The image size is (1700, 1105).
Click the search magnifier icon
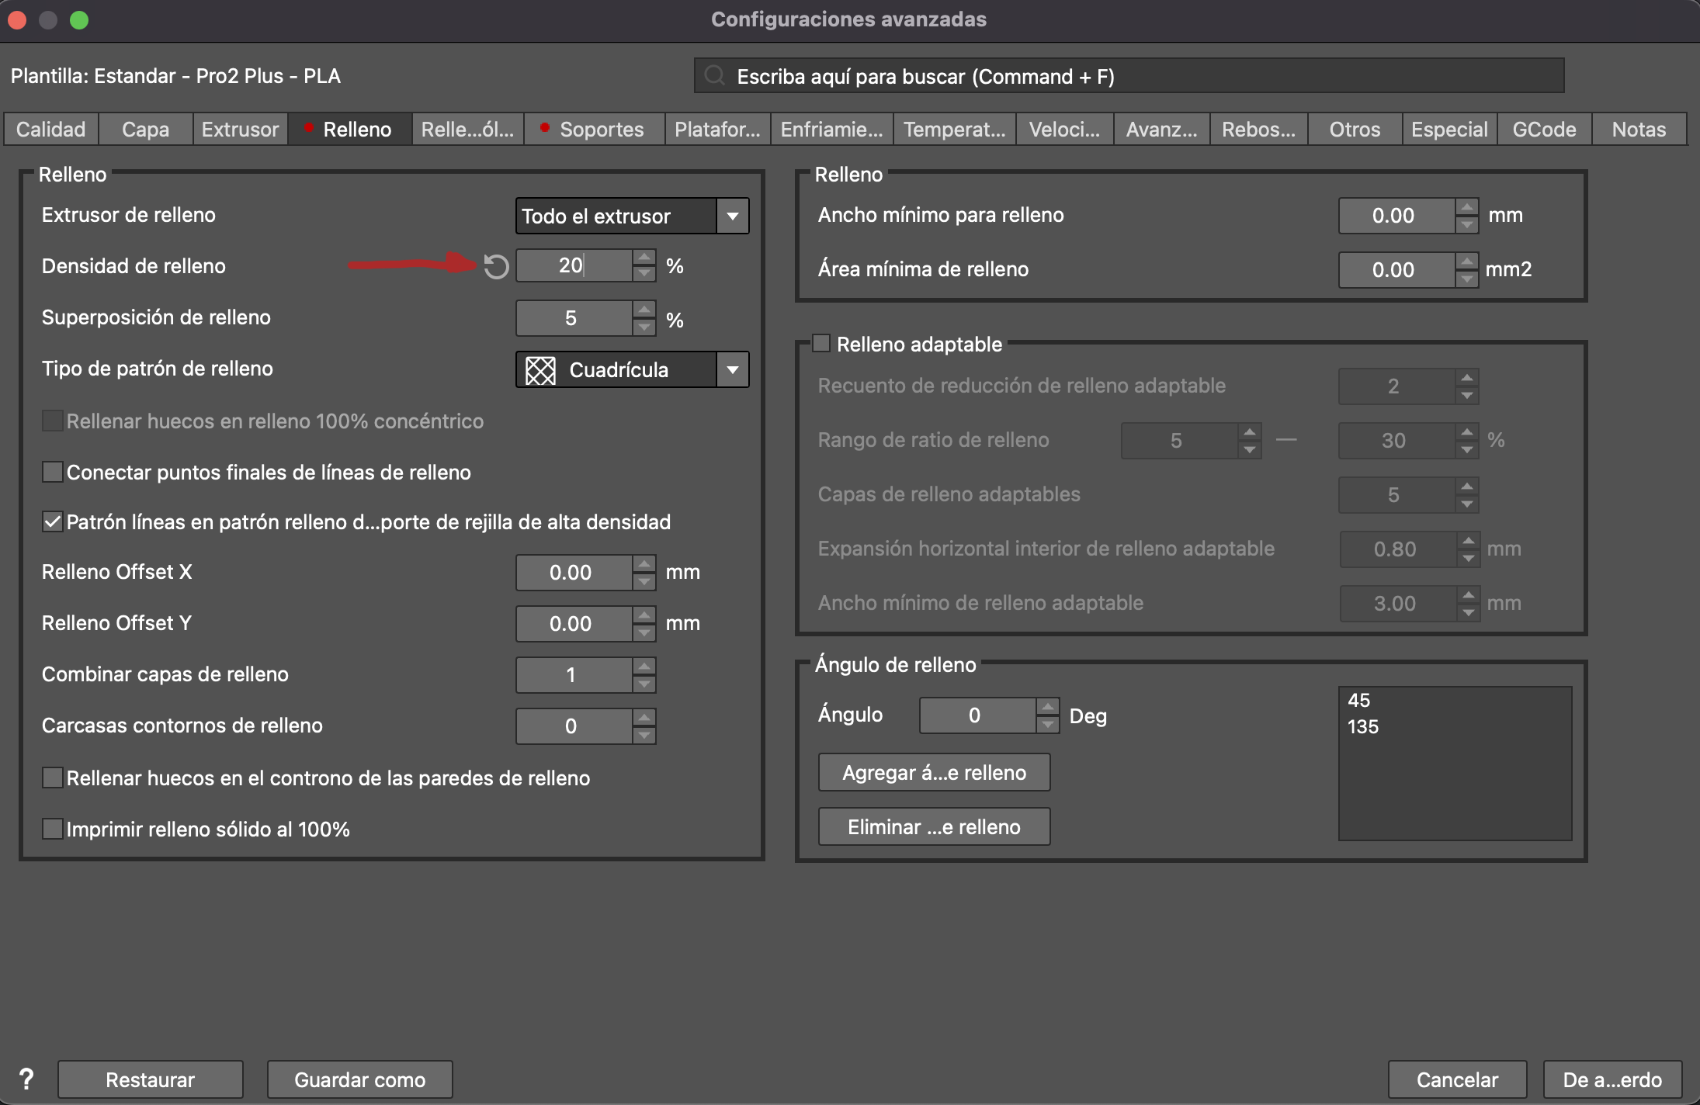coord(714,76)
